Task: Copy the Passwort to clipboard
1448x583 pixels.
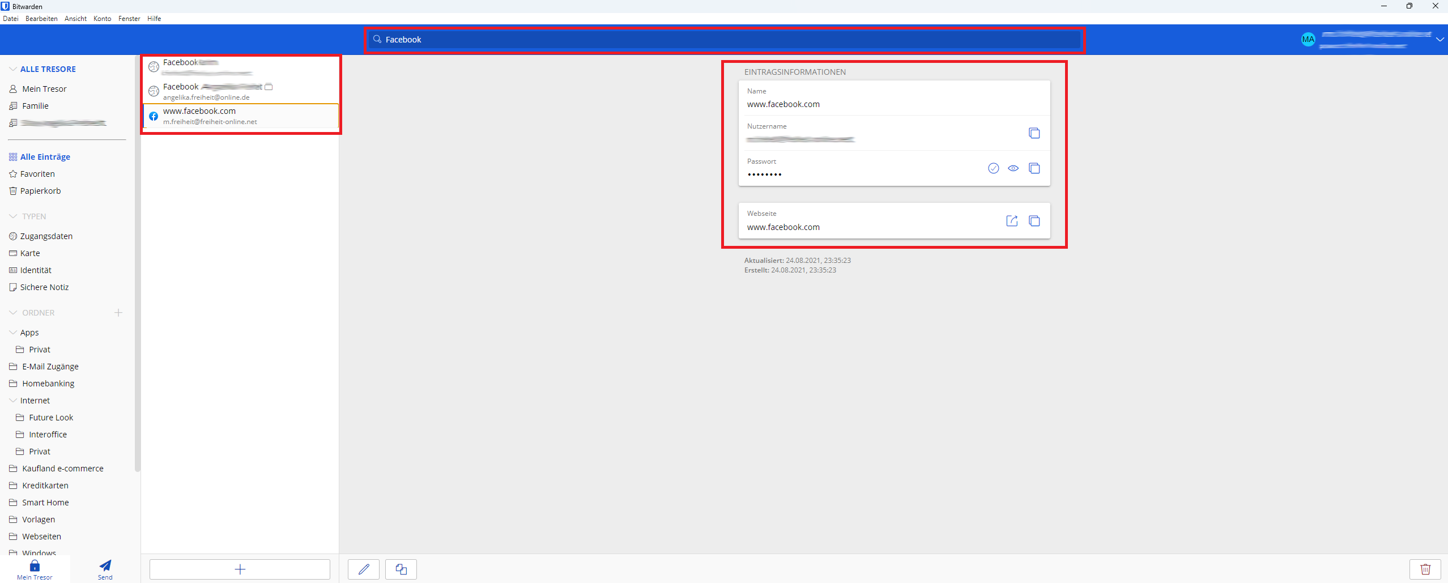Action: [1034, 168]
